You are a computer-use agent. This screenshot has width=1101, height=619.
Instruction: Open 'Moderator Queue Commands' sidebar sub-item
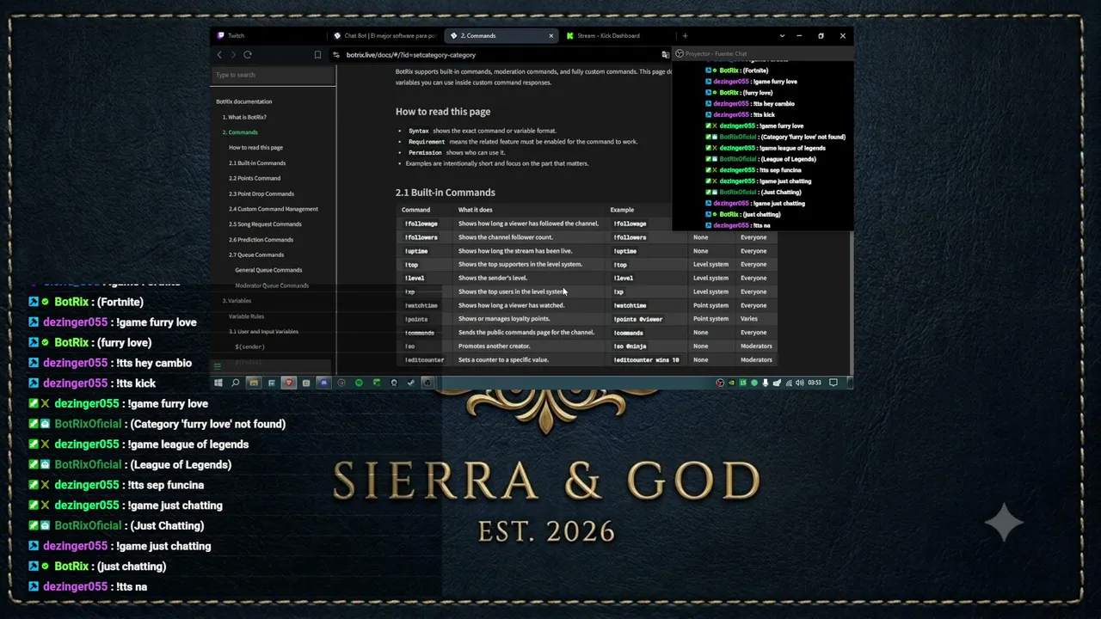tap(272, 285)
